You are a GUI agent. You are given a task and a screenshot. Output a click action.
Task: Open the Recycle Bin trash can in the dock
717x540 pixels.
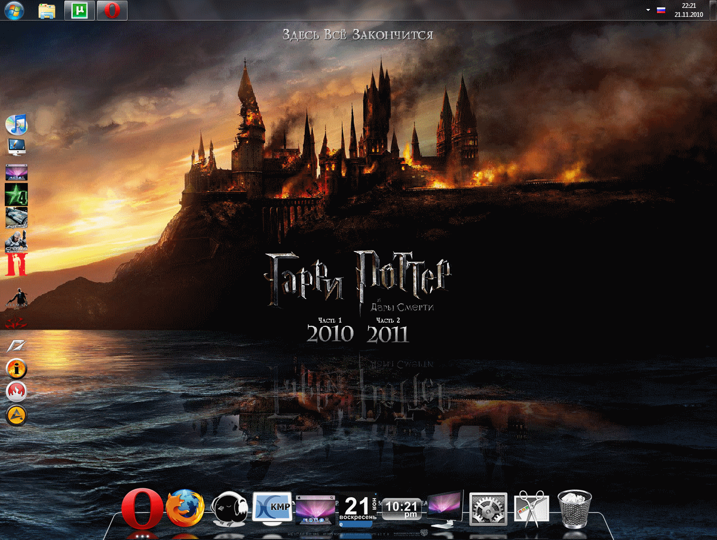(x=574, y=509)
